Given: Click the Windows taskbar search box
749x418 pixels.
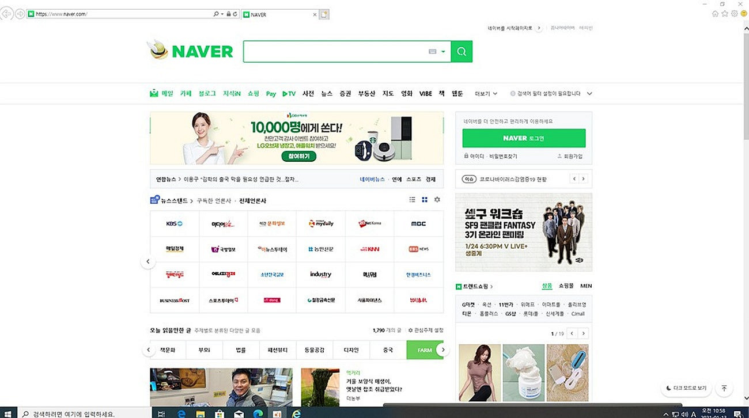Looking at the screenshot, I should [x=84, y=413].
